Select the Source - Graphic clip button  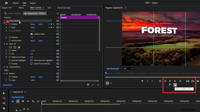13,13
